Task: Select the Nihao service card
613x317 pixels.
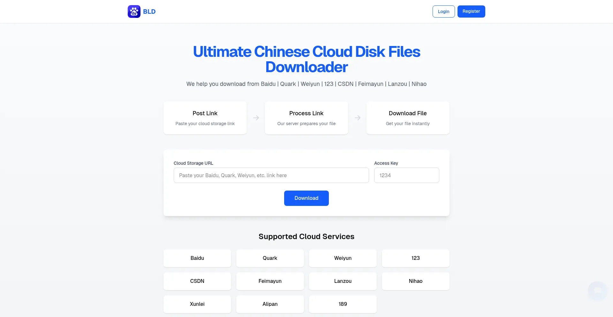Action: 415,281
